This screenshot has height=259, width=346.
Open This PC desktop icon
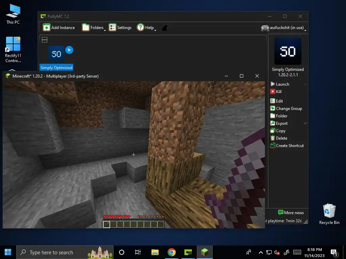(13, 14)
